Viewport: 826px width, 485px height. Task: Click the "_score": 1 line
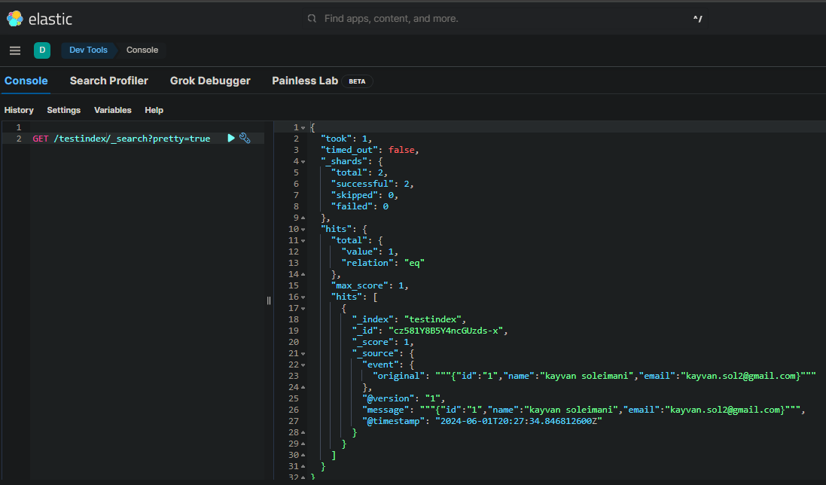click(383, 342)
